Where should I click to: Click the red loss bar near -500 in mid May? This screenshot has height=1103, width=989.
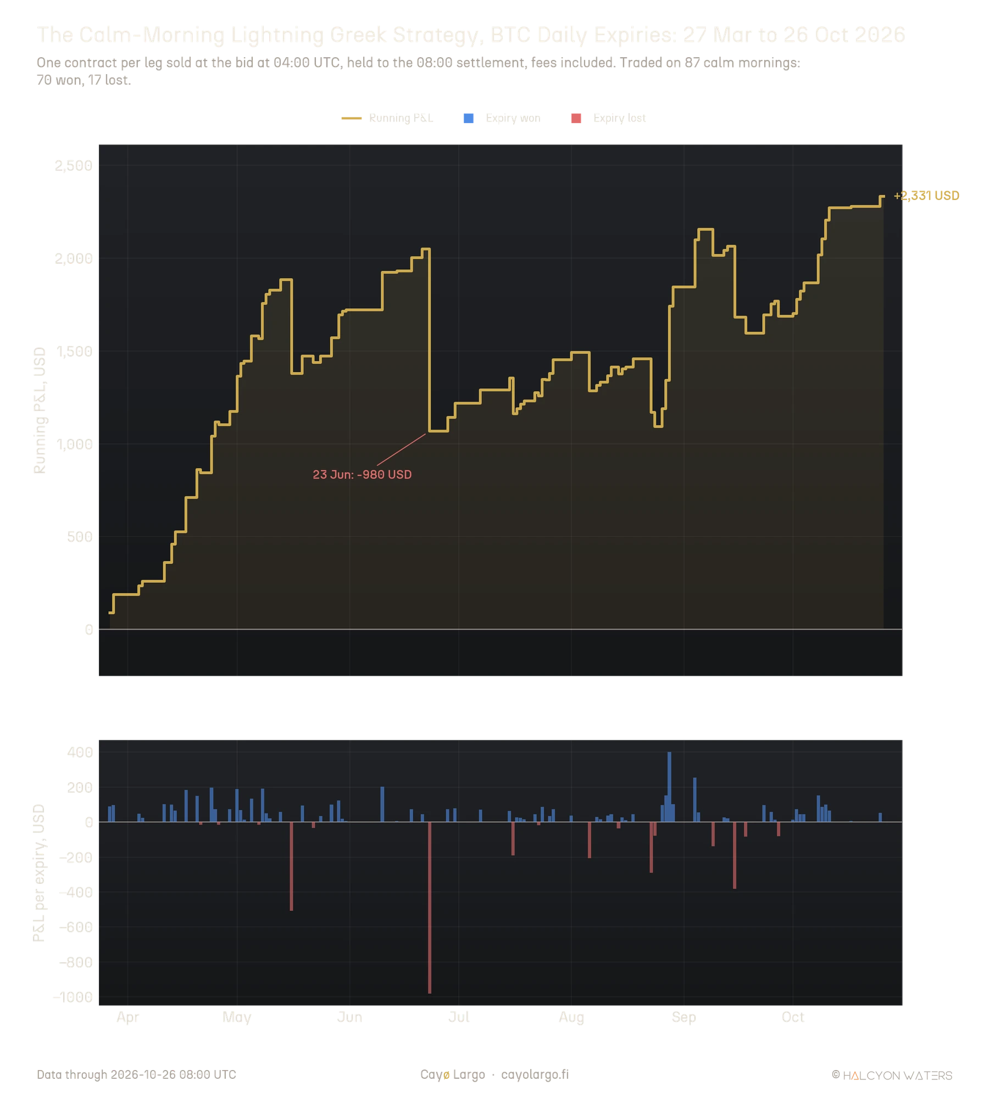(291, 866)
